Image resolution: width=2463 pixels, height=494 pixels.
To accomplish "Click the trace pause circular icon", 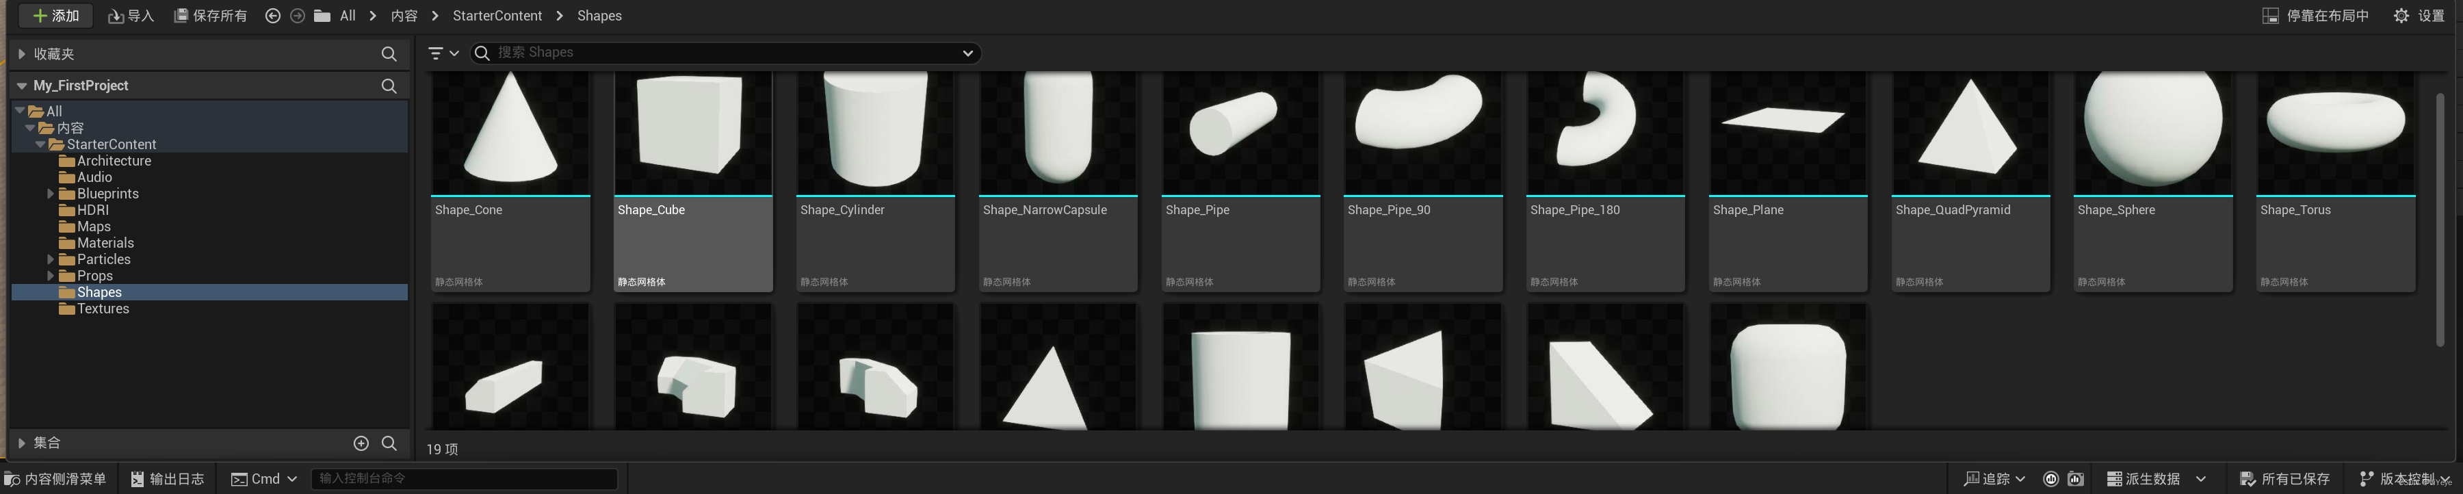I will click(x=2050, y=479).
